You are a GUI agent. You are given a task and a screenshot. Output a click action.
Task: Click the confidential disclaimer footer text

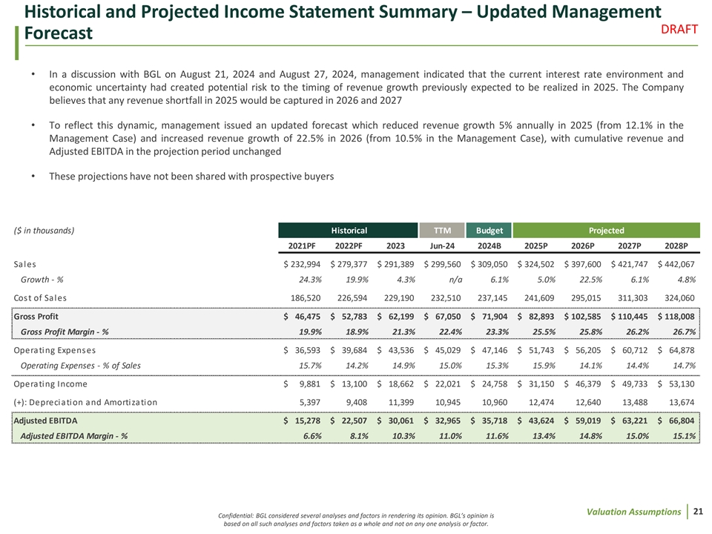(356, 519)
